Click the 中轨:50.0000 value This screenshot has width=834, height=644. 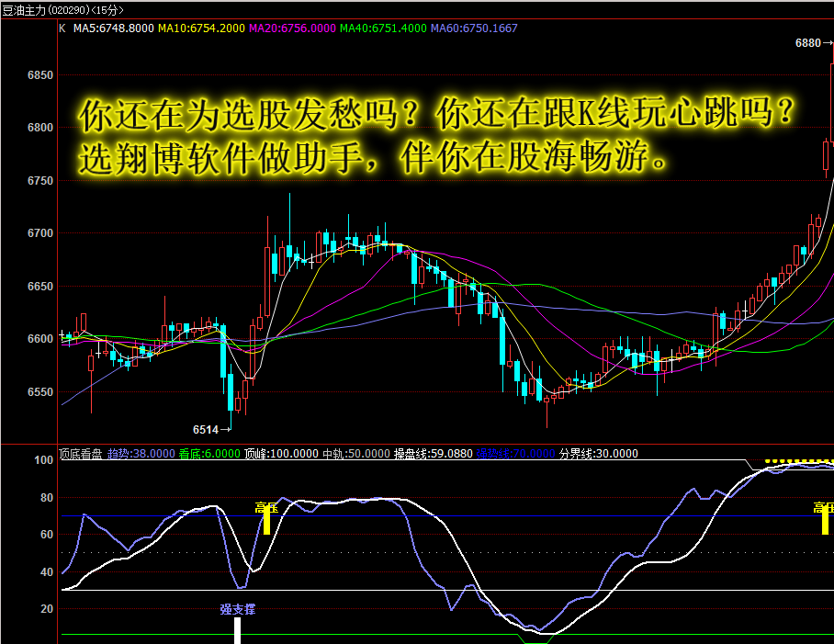pos(356,454)
